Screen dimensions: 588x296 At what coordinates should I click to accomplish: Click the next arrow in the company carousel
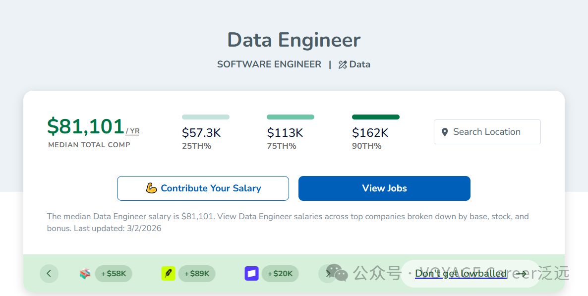click(x=328, y=273)
